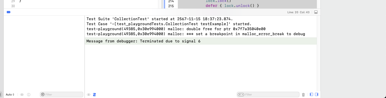The image size is (386, 98).
Task: Click the print description info icon
Action: pos(29,95)
